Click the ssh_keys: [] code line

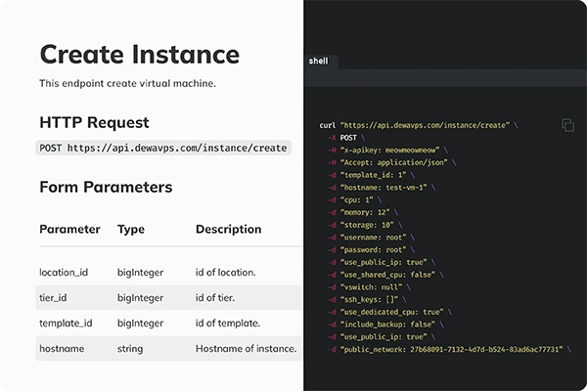point(367,299)
